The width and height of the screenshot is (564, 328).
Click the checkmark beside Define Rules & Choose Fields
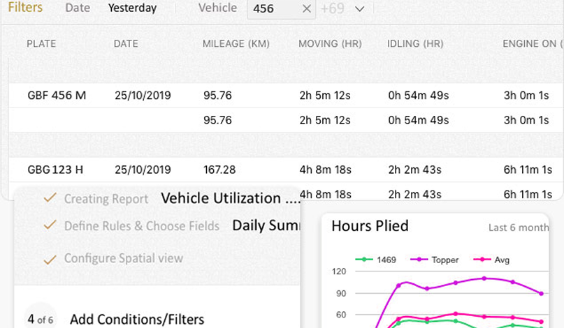coord(50,225)
